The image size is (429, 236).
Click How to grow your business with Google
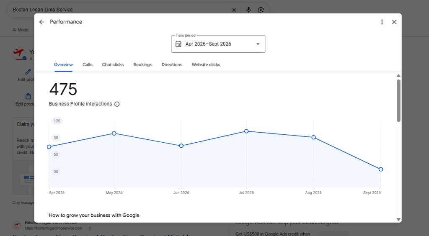tap(94, 215)
